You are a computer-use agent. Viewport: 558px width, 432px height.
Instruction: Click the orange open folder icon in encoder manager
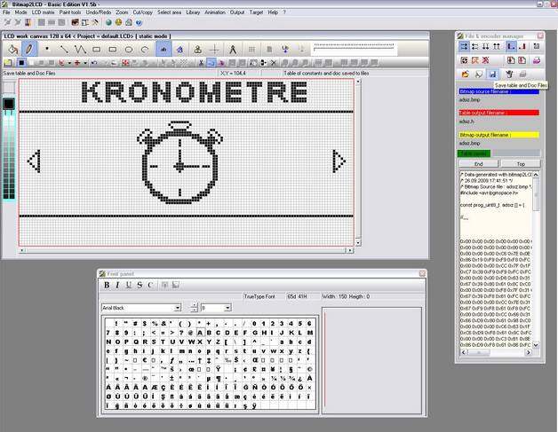(x=465, y=74)
